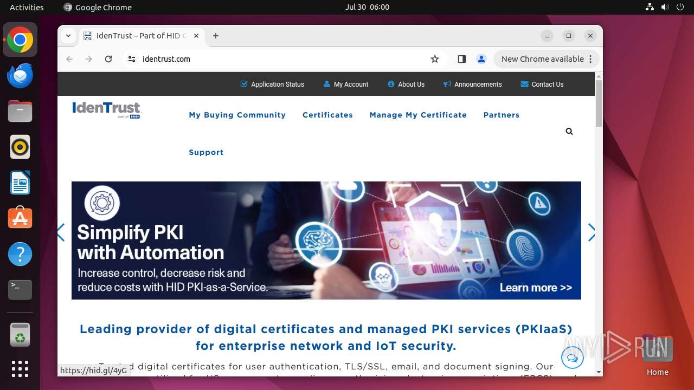Go forward in browser history

point(89,59)
